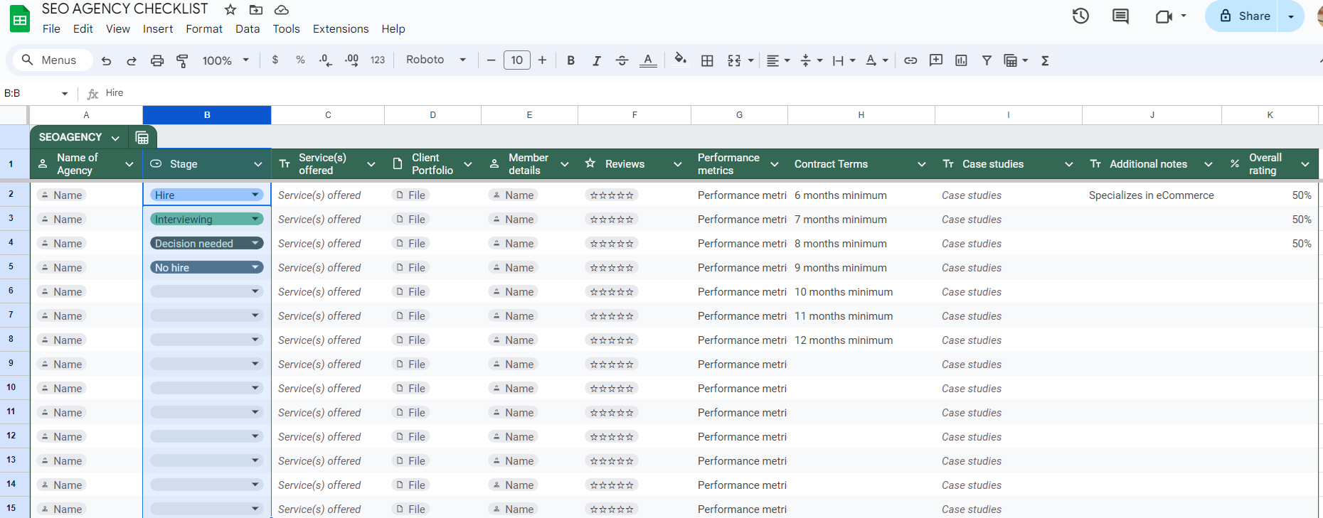The image size is (1323, 518).
Task: Edit the font size field
Action: pos(516,60)
